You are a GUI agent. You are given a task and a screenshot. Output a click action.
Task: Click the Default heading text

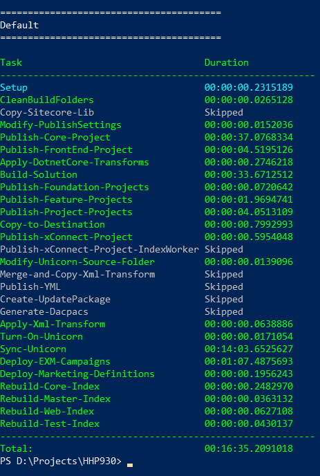[x=19, y=25]
